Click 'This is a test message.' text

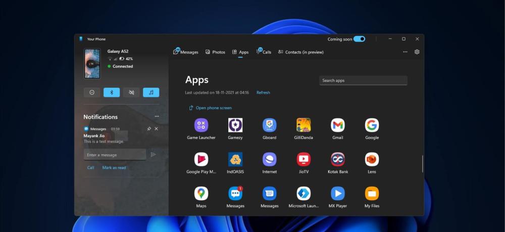pos(104,142)
